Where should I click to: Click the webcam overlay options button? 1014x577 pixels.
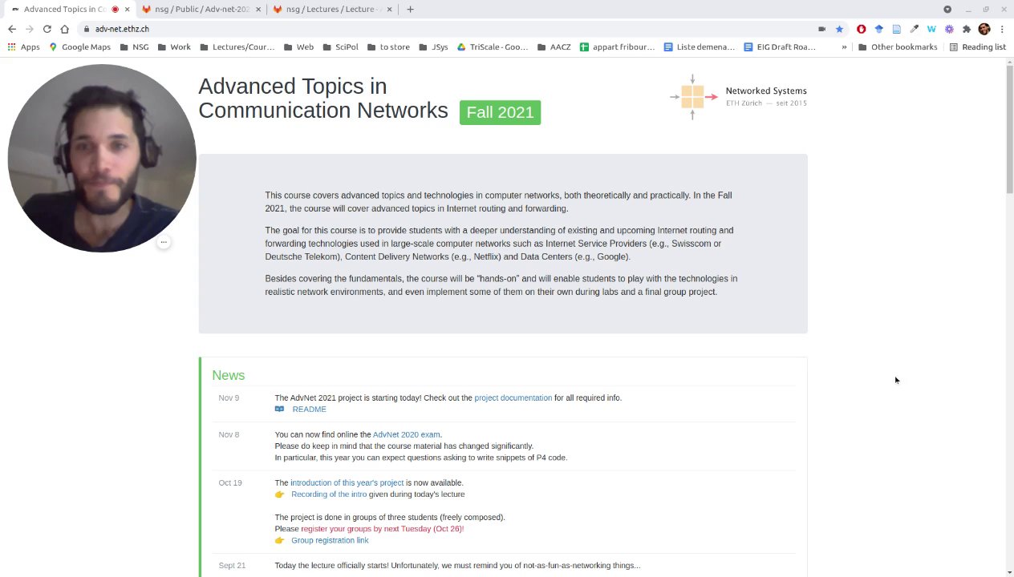pos(164,242)
